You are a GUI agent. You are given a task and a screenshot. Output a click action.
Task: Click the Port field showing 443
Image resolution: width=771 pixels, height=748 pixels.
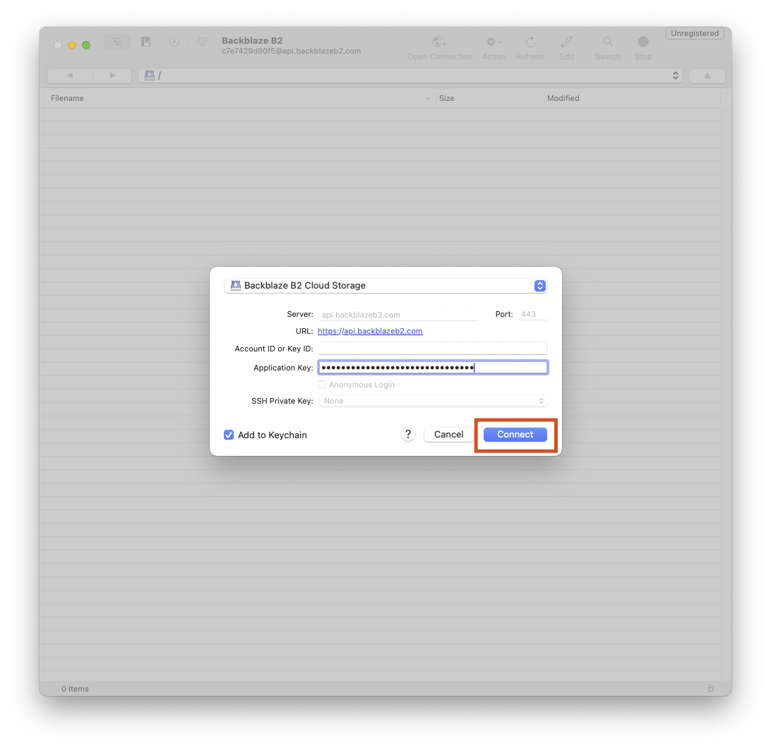532,315
